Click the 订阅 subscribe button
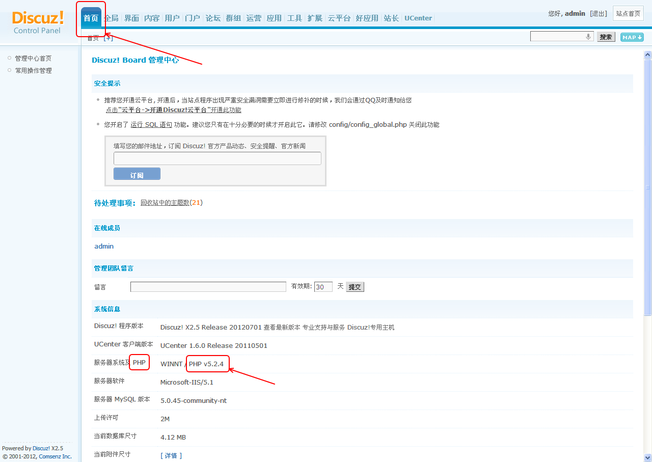 point(137,173)
